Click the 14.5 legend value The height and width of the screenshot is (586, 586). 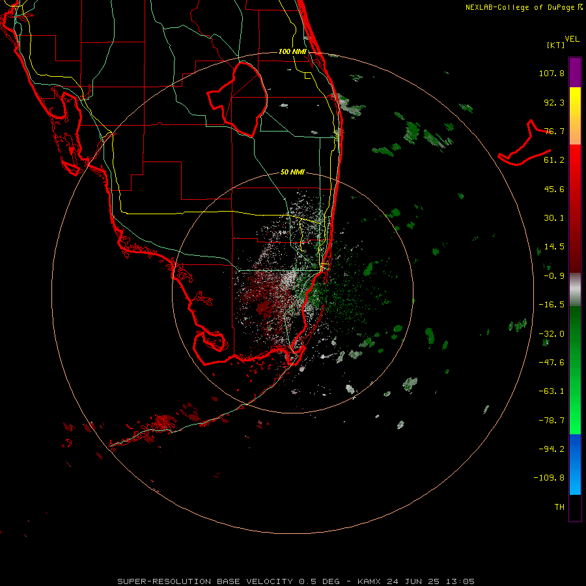click(554, 247)
